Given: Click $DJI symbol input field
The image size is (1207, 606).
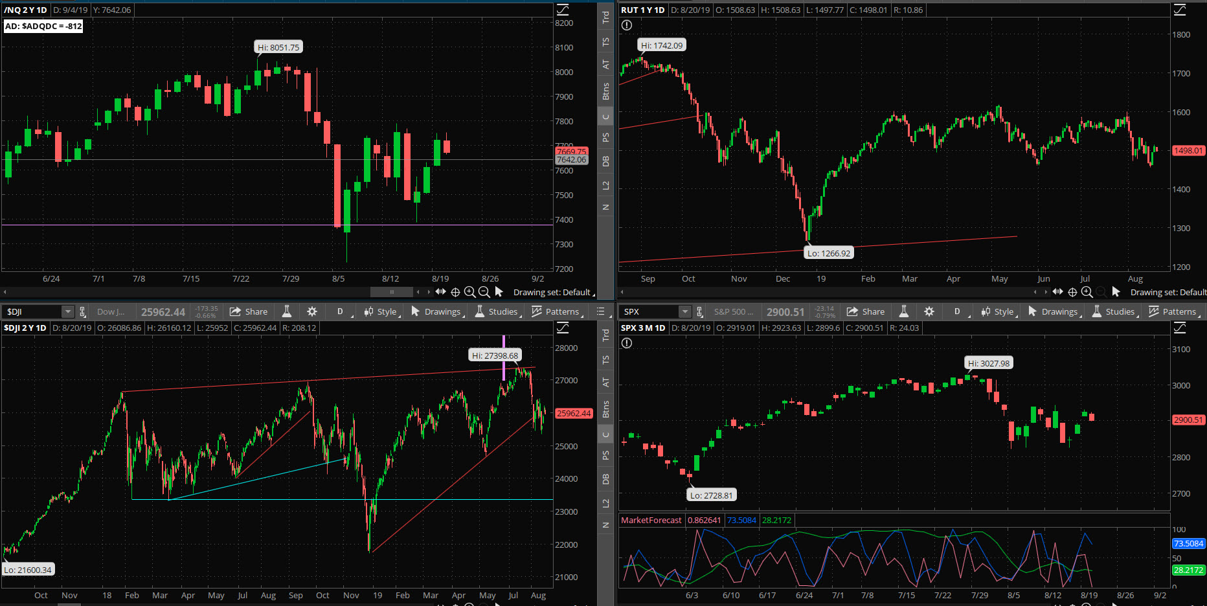Looking at the screenshot, I should pyautogui.click(x=32, y=312).
